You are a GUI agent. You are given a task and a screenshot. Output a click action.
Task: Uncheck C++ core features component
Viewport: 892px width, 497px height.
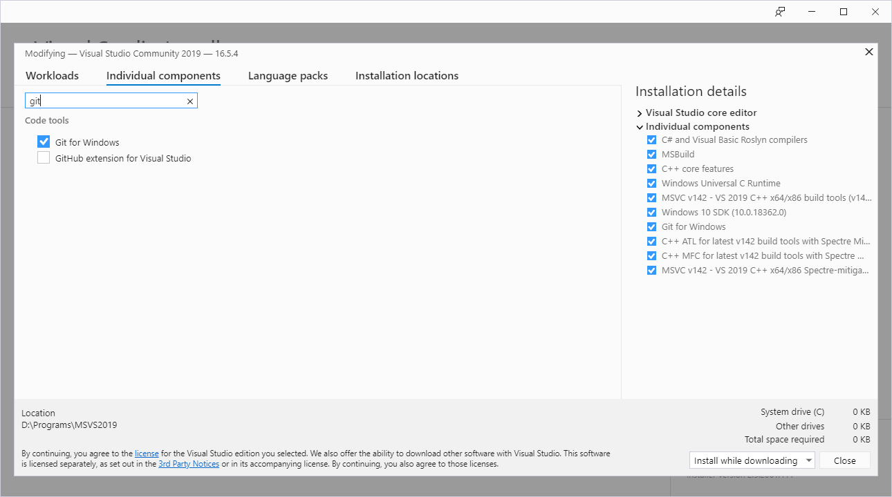(x=651, y=168)
